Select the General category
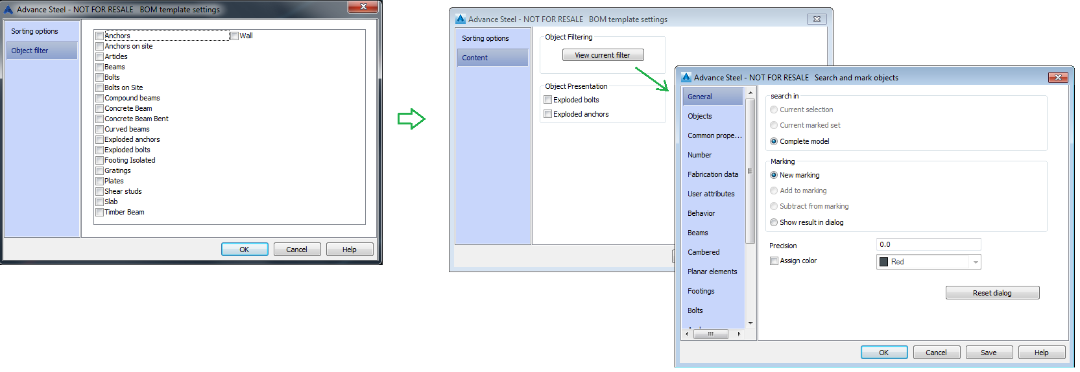 tap(713, 97)
